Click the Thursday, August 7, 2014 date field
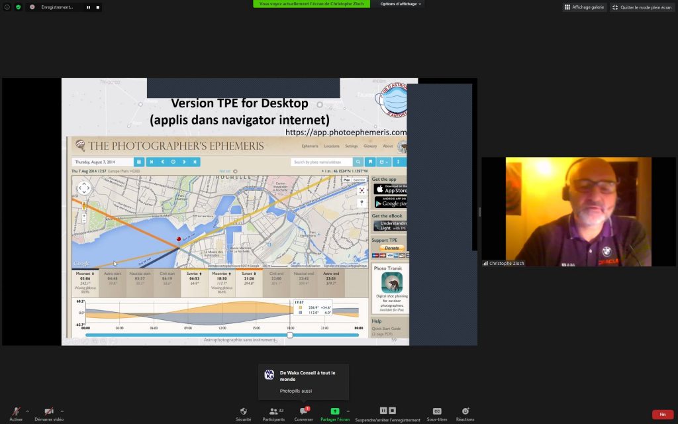Image resolution: width=678 pixels, height=424 pixels. [x=103, y=162]
